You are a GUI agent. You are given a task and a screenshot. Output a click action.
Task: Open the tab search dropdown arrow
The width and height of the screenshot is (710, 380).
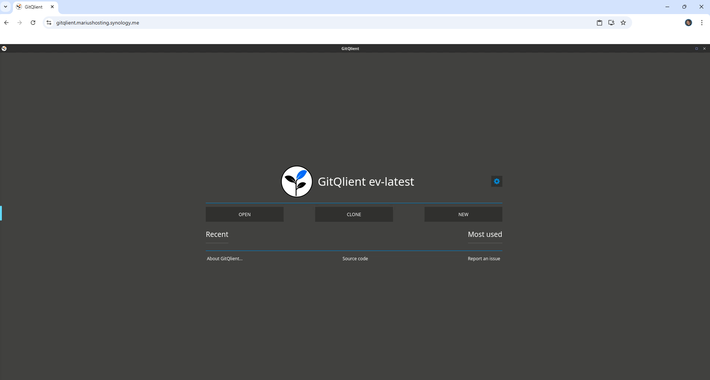(6, 7)
